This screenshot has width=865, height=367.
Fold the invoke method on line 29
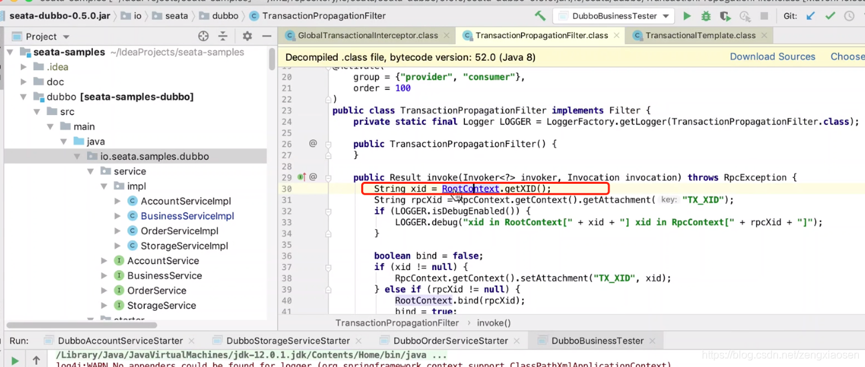click(330, 177)
